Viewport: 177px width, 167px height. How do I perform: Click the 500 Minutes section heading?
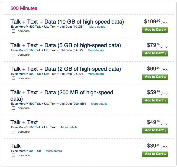tap(24, 8)
